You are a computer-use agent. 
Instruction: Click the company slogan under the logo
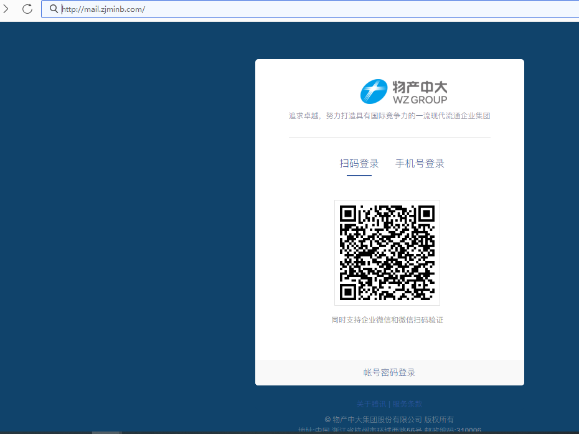pos(388,115)
